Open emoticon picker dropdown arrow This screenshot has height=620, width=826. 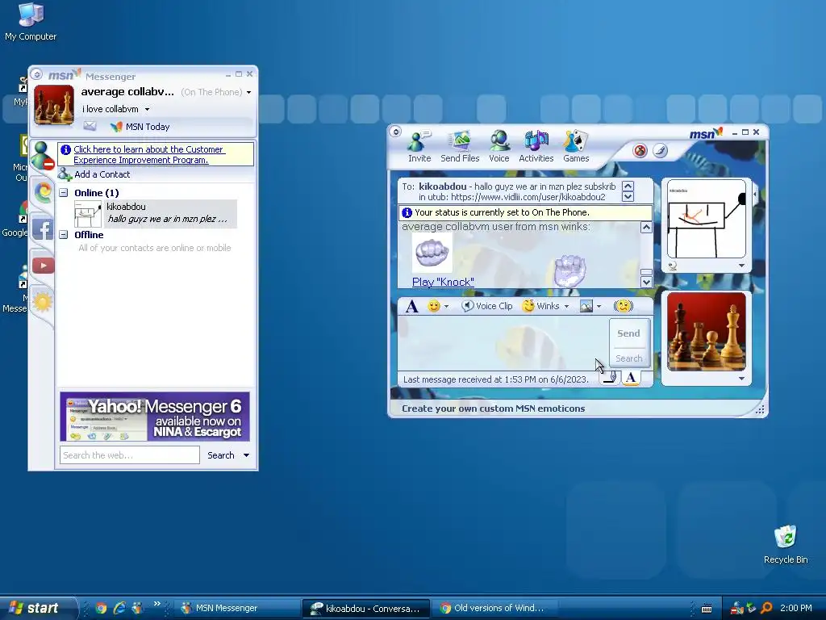click(446, 306)
